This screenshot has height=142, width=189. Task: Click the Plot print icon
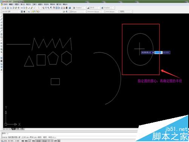[x=11, y=8]
